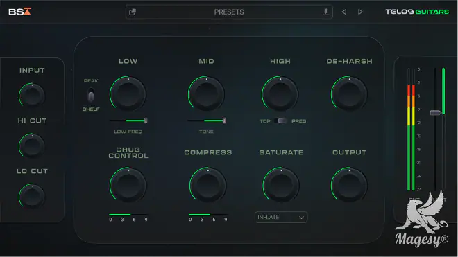Adjust the Tone slider under Mid
This screenshot has width=458, height=257.
(x=207, y=121)
